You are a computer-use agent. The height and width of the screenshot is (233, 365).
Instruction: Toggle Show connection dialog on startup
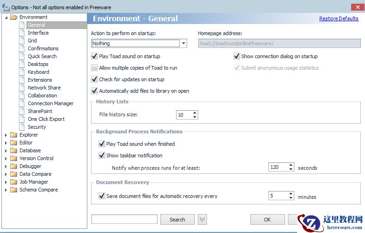pyautogui.click(x=237, y=56)
